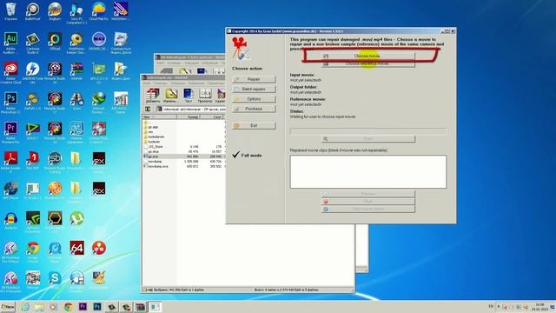Click the WebMoney Keeper desktop icon
556x313 pixels.
coord(76,43)
